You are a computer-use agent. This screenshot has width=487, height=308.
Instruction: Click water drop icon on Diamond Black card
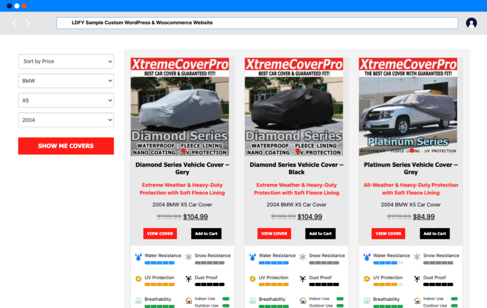[x=253, y=257]
